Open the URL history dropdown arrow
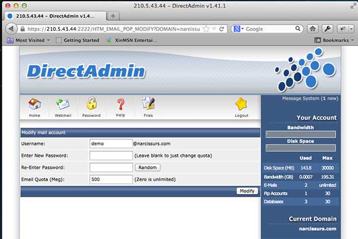Screen dimensions: 358x239 214,29
